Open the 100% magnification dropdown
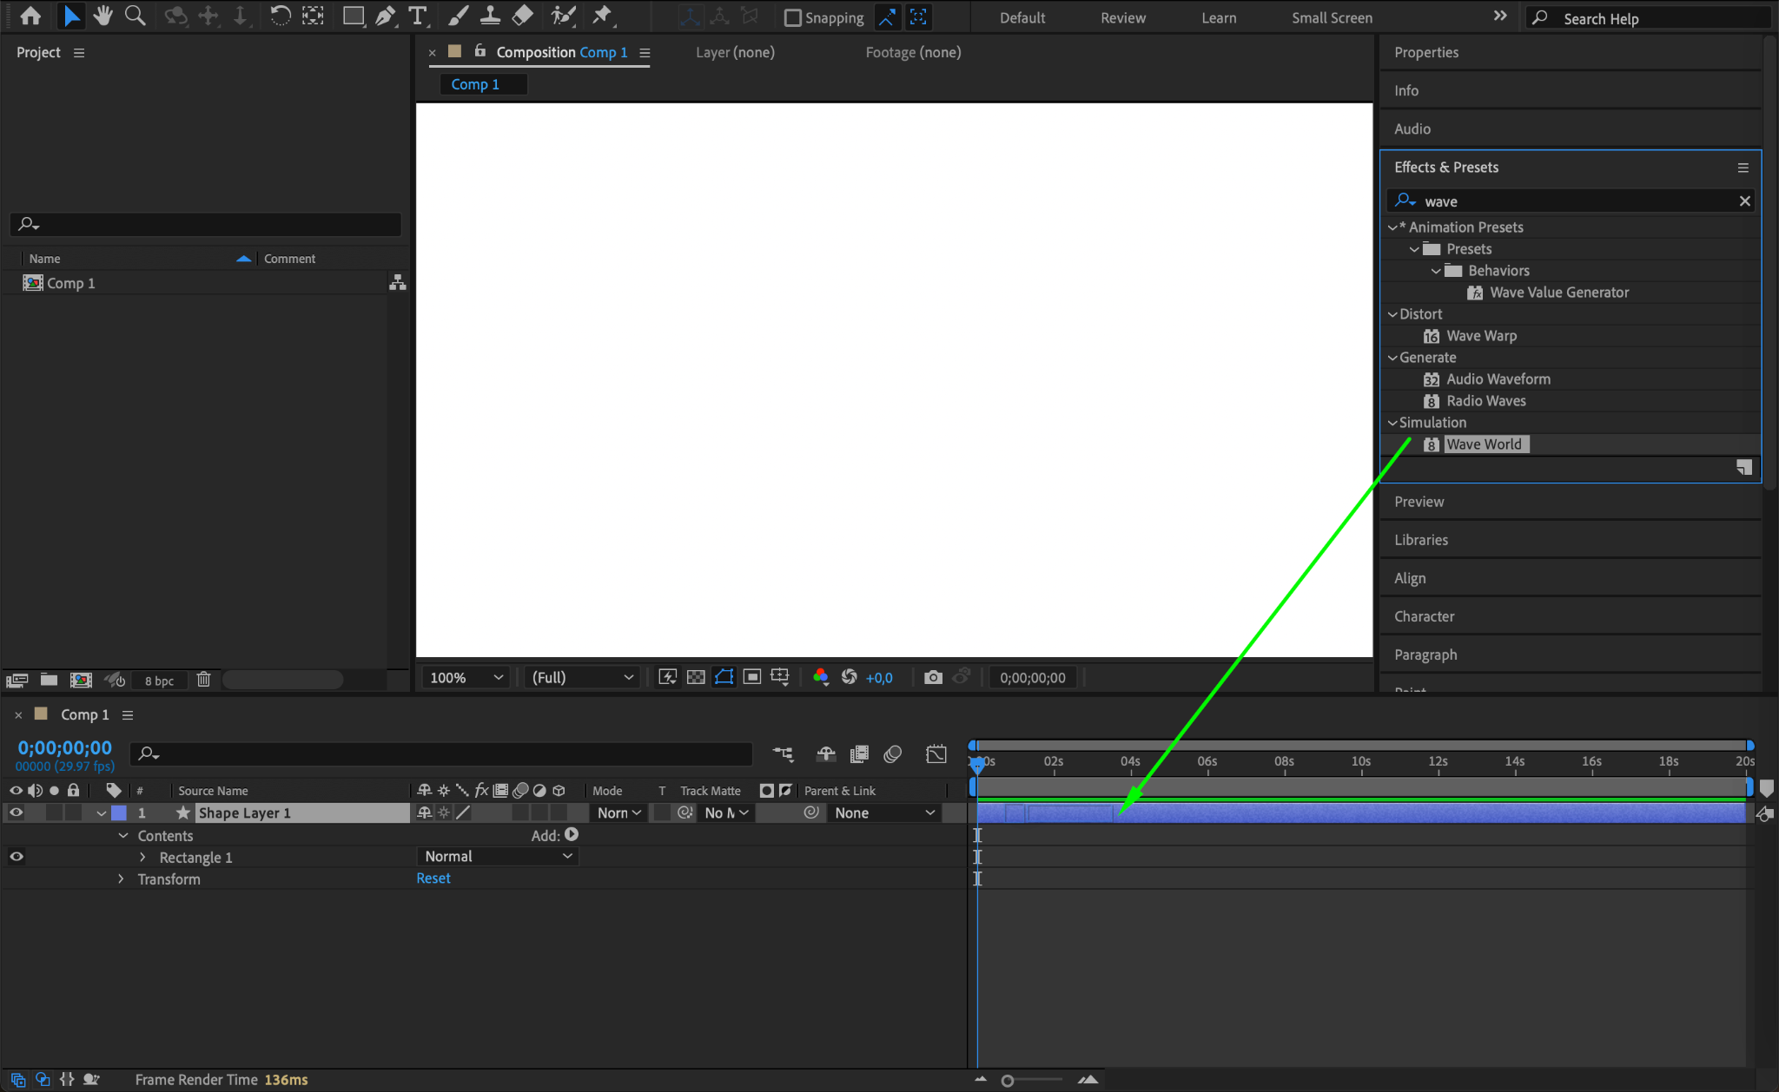This screenshot has width=1779, height=1092. [x=466, y=677]
